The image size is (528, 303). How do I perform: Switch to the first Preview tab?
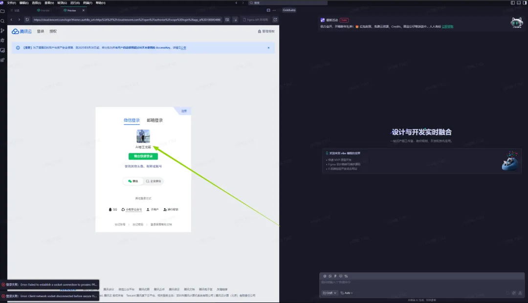pos(43,10)
